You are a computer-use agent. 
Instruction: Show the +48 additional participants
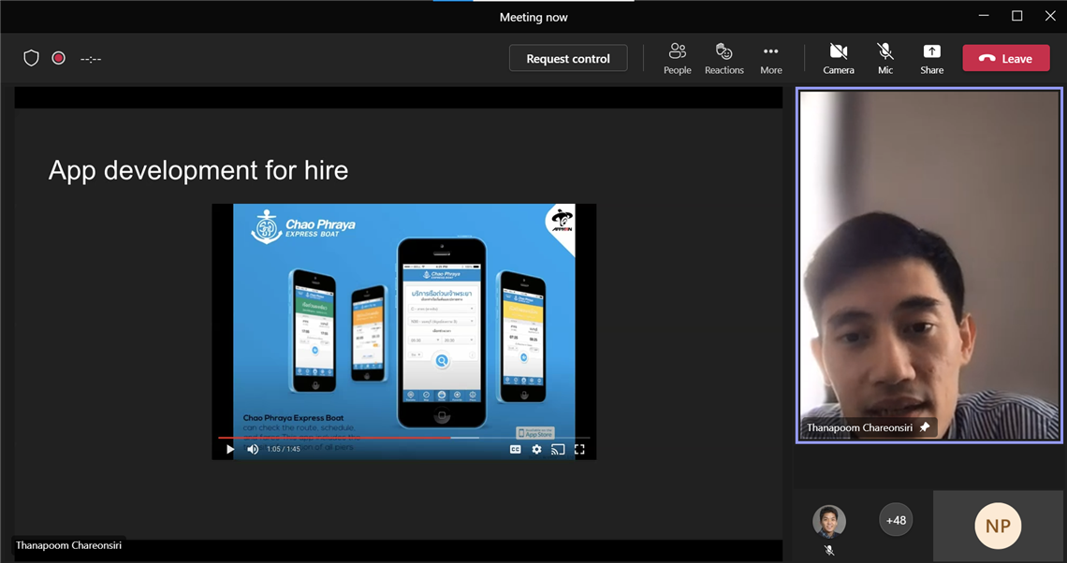click(x=896, y=520)
